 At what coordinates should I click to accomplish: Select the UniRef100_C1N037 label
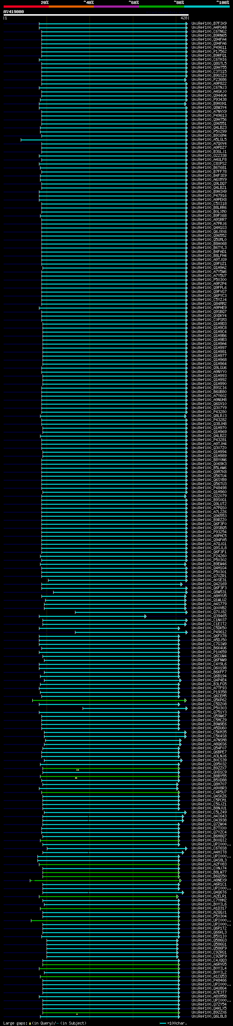(209, 620)
